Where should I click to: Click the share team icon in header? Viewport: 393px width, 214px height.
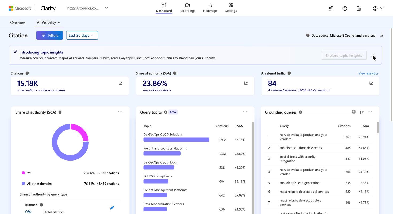click(x=331, y=9)
